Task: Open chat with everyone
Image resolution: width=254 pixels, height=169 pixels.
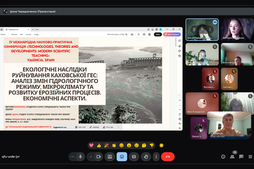Action: [x=241, y=157]
